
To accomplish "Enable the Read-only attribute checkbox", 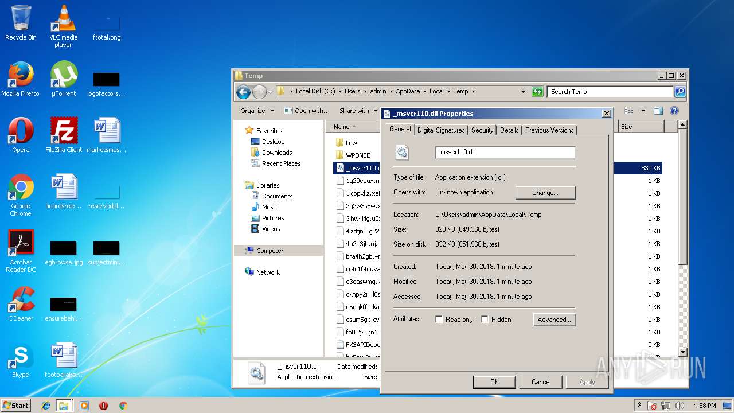I will point(439,320).
